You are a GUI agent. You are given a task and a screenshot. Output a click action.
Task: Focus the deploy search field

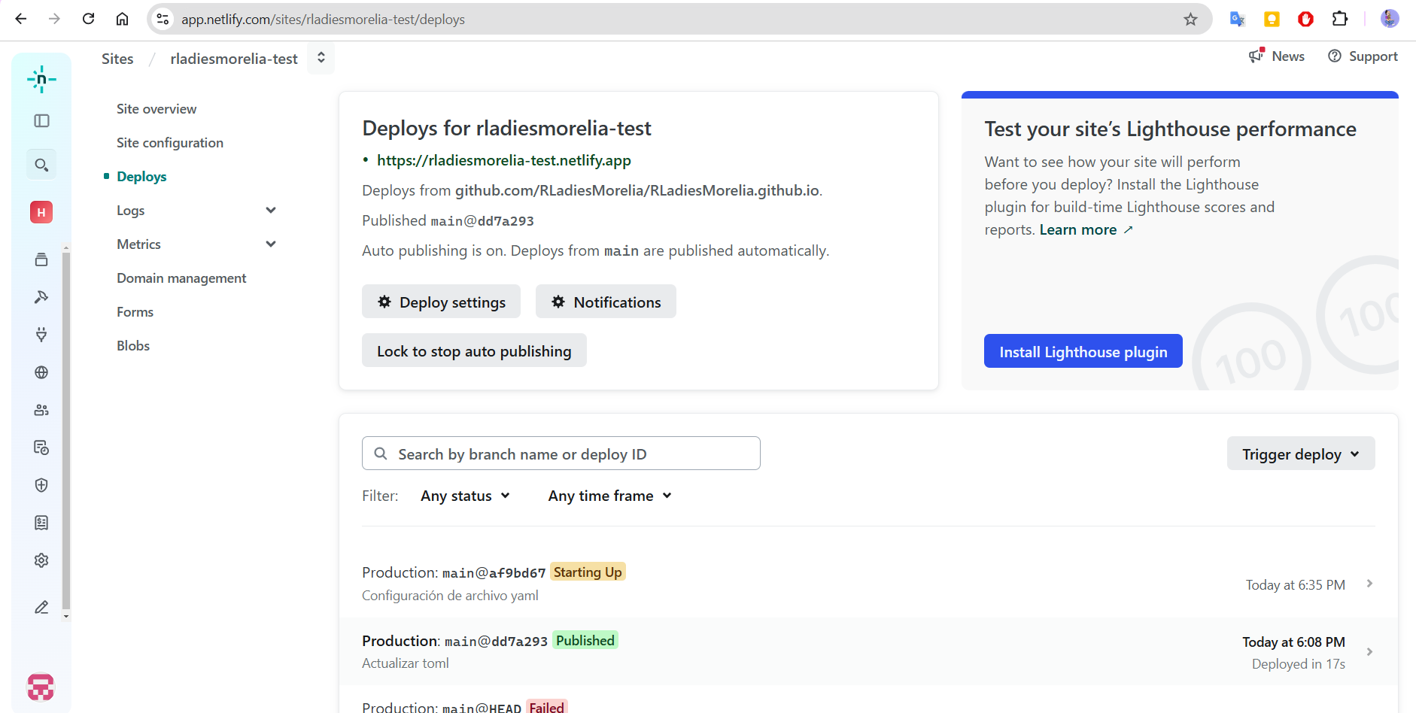click(561, 454)
